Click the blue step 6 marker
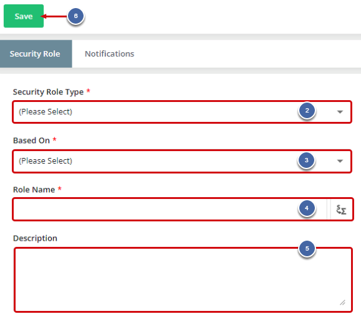 click(75, 16)
